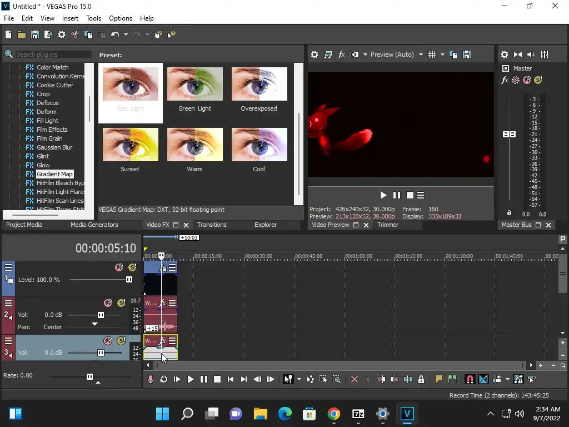Adjust the audio track 2 Vol slider

[101, 315]
